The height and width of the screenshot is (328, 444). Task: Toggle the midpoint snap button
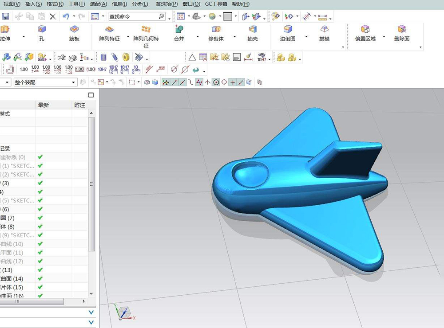[183, 82]
